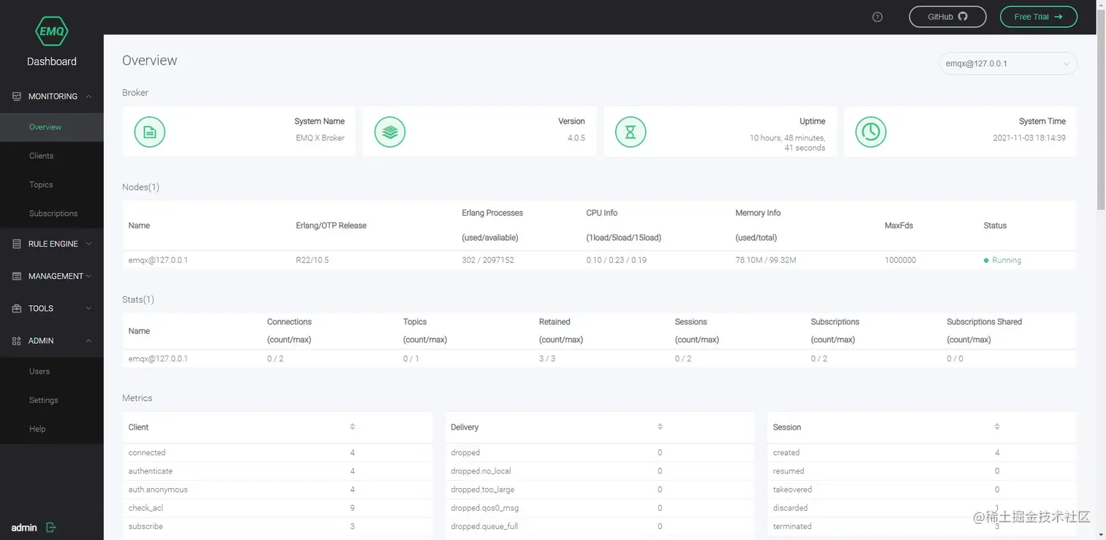Click the connected metric row

tap(277, 453)
